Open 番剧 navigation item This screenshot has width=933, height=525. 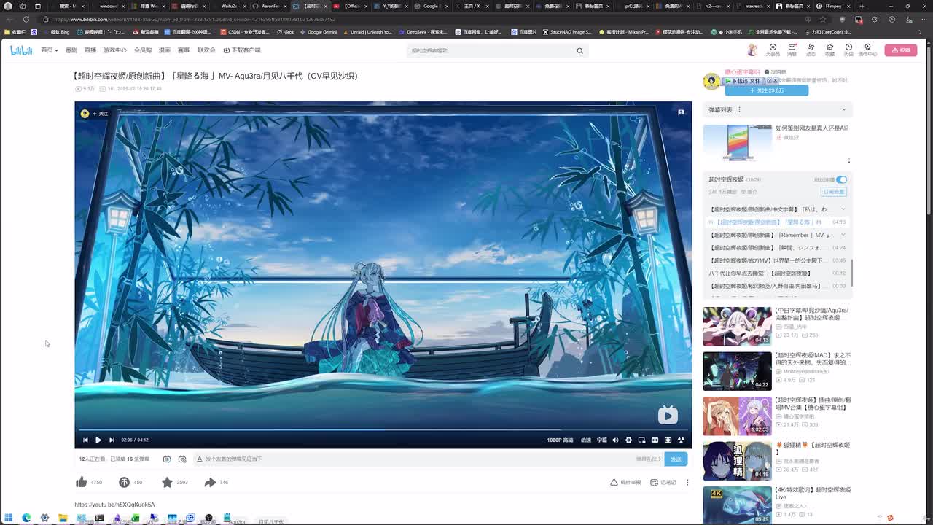pyautogui.click(x=71, y=50)
